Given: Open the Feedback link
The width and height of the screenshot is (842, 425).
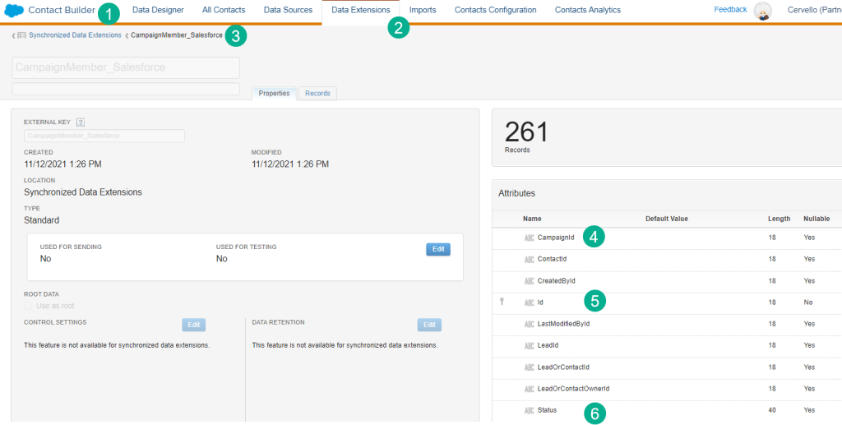Looking at the screenshot, I should 730,10.
